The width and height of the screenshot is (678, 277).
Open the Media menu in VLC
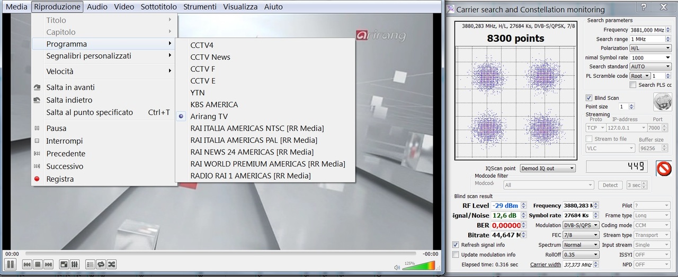pyautogui.click(x=16, y=7)
